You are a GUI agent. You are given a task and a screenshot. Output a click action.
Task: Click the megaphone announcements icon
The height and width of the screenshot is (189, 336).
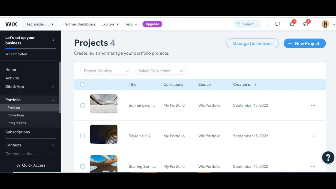click(x=305, y=24)
